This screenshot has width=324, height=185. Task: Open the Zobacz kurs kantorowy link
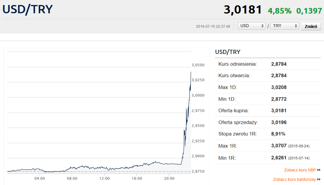294,180
